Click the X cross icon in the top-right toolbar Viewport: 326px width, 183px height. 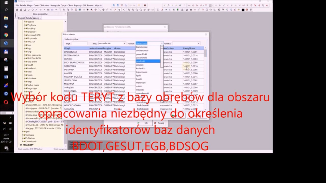tap(240, 5)
